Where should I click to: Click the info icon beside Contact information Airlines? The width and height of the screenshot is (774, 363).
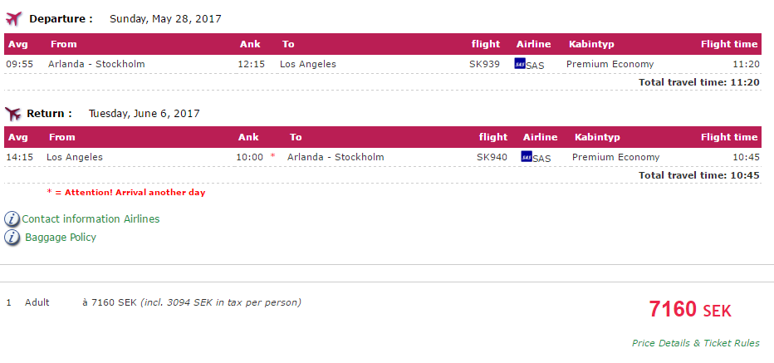[x=12, y=218]
